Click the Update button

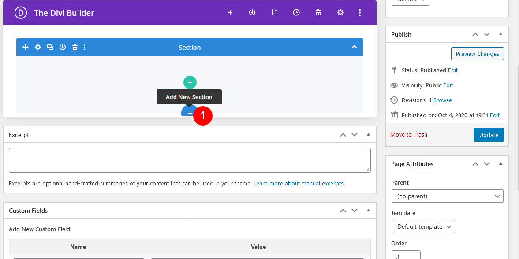489,135
